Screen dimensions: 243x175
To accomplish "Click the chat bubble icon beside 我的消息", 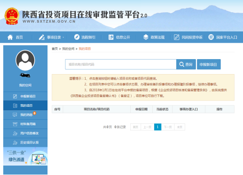I will click(x=15, y=115).
